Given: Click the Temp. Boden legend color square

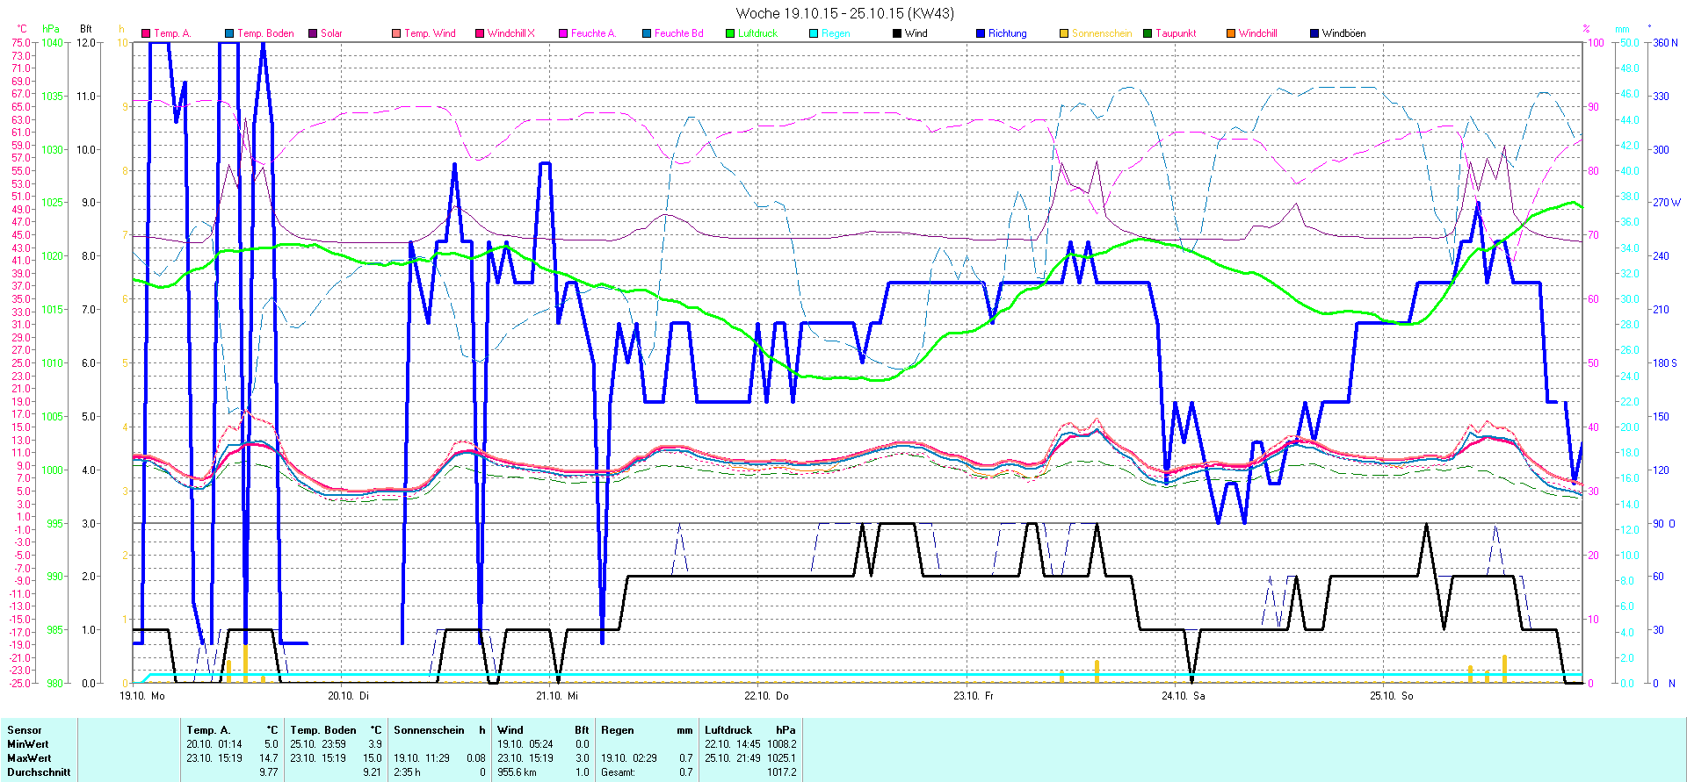Looking at the screenshot, I should [229, 33].
